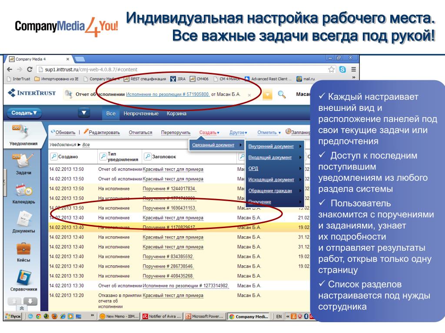Viewport: 445px width, 333px height.
Task: Switch to the Notifier of Avira taskbar window
Action: click(162, 316)
